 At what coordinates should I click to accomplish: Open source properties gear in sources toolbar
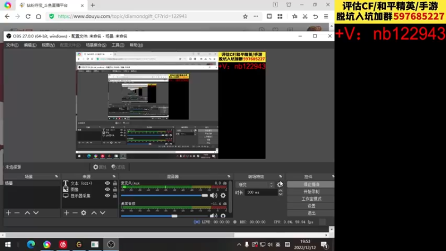coord(84,213)
